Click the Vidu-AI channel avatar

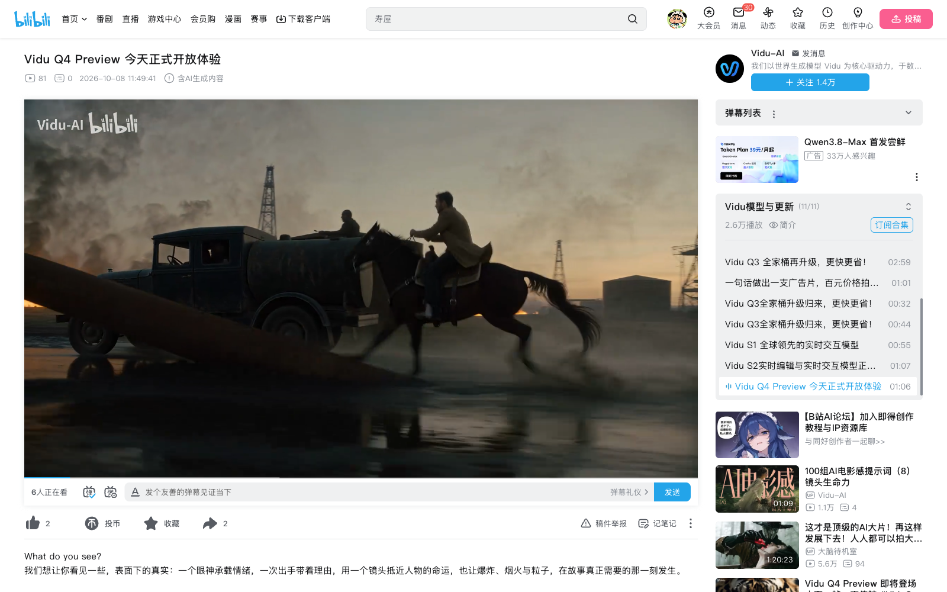[730, 69]
